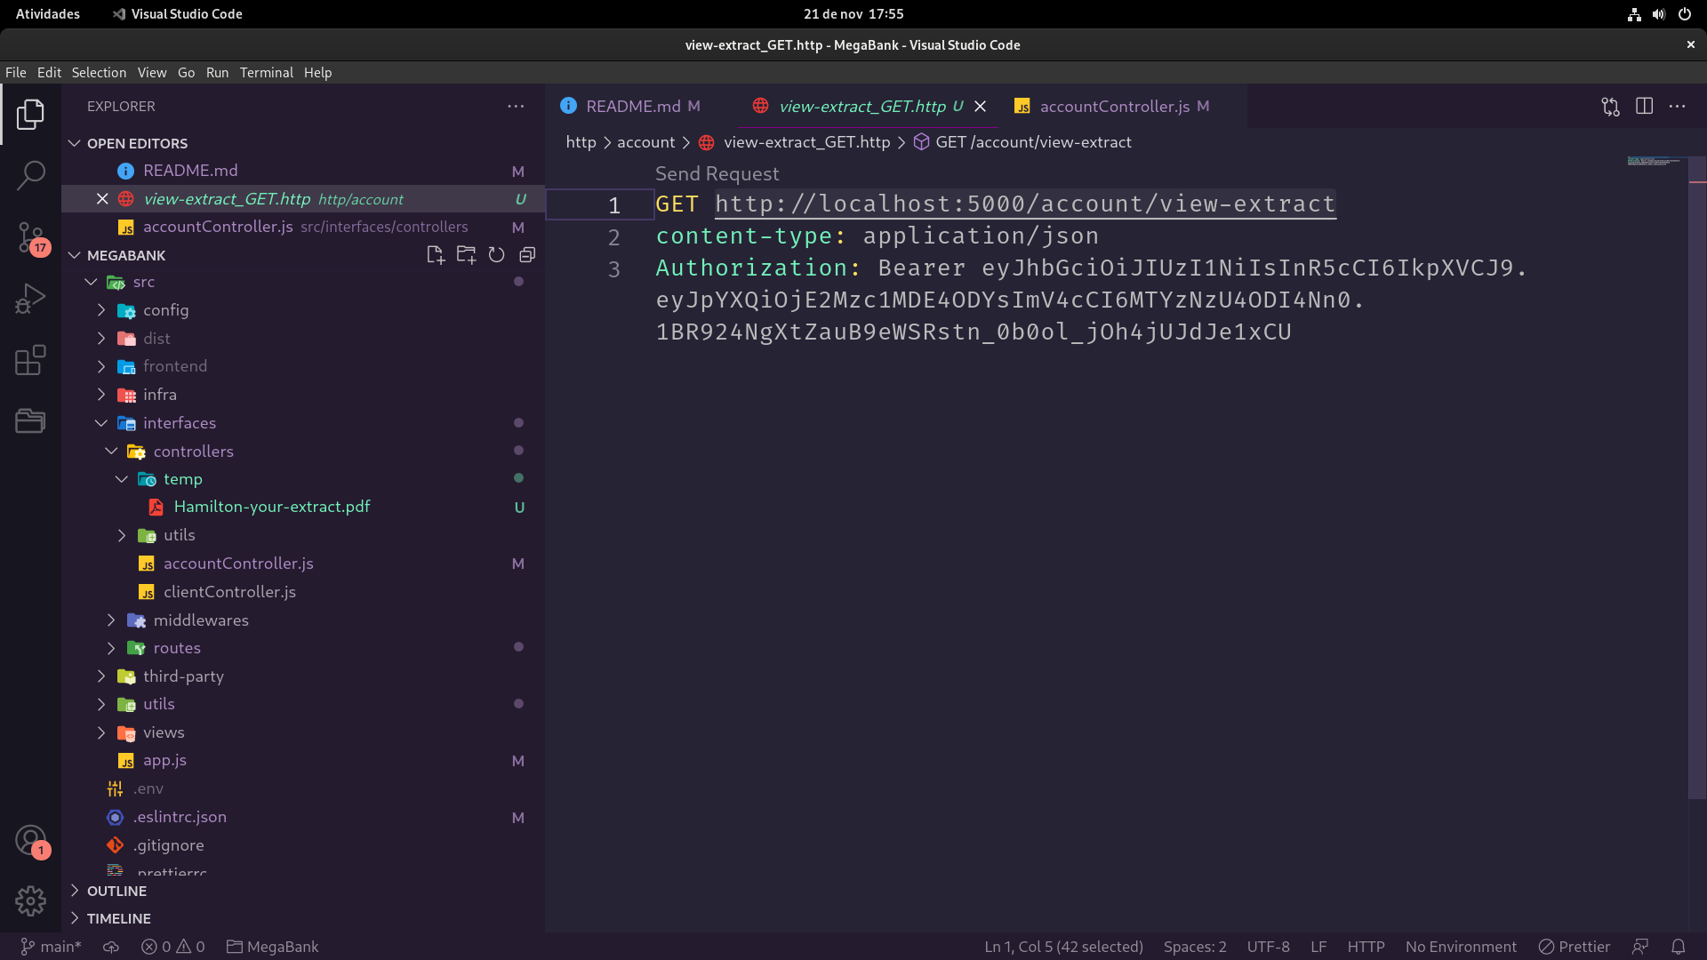Open the Extensions view
Screen dimensions: 1707x960
[x=30, y=360]
